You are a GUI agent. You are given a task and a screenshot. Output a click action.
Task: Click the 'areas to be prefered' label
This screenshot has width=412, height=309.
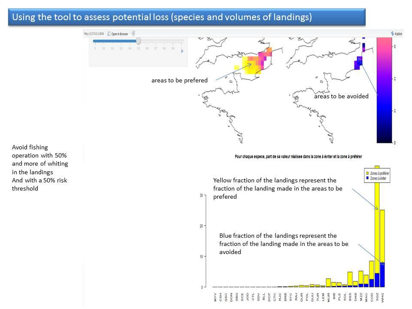pos(179,80)
